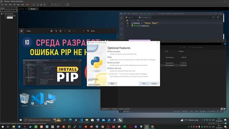Toggle tcl/tk and IDLE checkbox
Viewport: 229px width, 129px height.
(x=108, y=63)
